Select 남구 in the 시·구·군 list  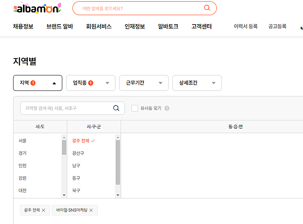(x=76, y=165)
